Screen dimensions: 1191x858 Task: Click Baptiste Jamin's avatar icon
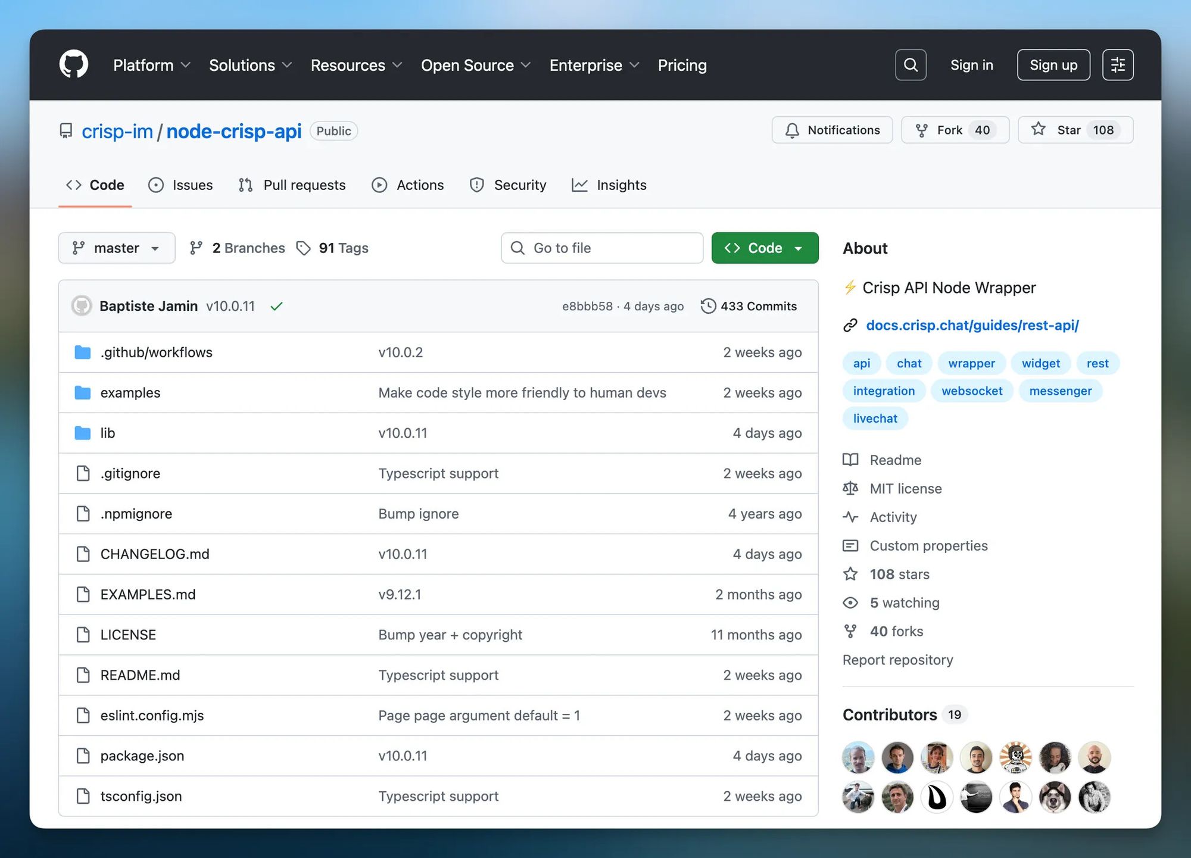coord(82,306)
